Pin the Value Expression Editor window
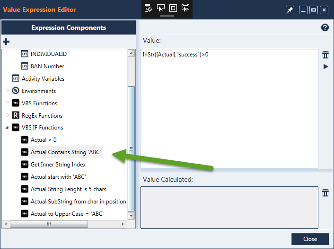Viewport: 334px width, 249px height. click(x=290, y=10)
